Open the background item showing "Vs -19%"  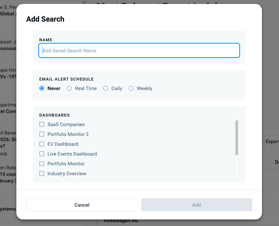(8, 77)
